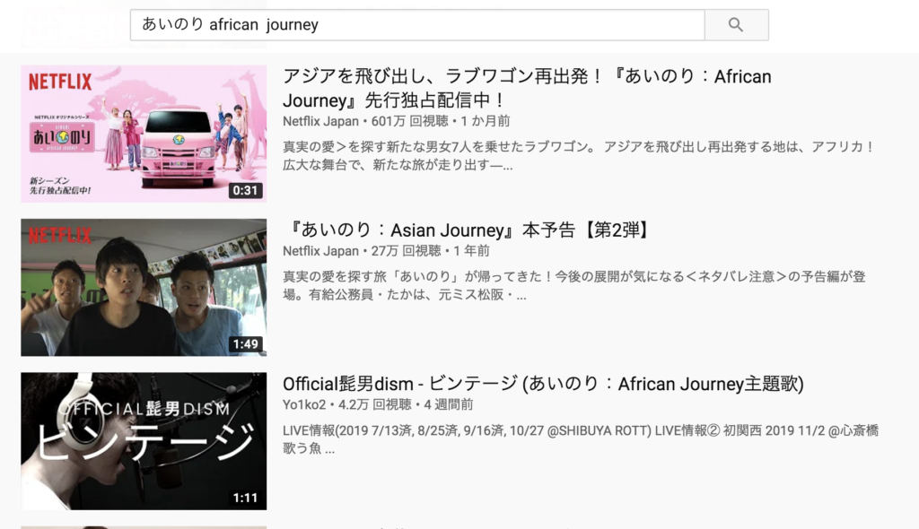The width and height of the screenshot is (919, 529).
Task: Open the Asian Journey trailer thumbnail
Action: pos(144,287)
